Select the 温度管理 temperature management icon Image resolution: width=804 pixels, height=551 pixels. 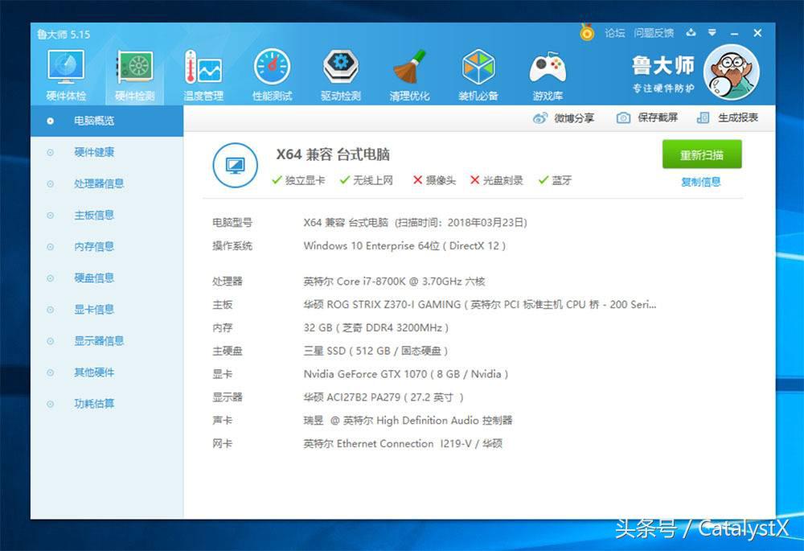pos(203,68)
